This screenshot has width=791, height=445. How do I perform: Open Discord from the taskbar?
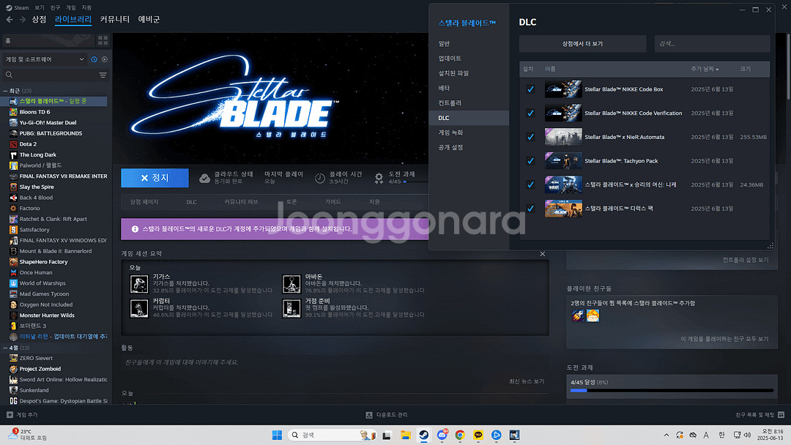[442, 435]
